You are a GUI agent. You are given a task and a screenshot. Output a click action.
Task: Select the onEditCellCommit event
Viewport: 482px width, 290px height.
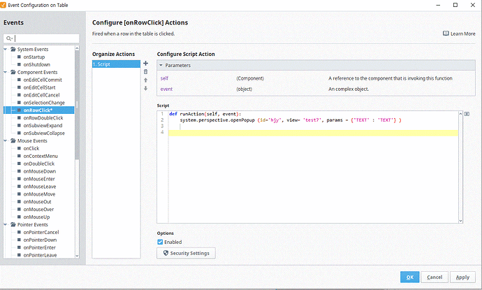[x=43, y=80]
